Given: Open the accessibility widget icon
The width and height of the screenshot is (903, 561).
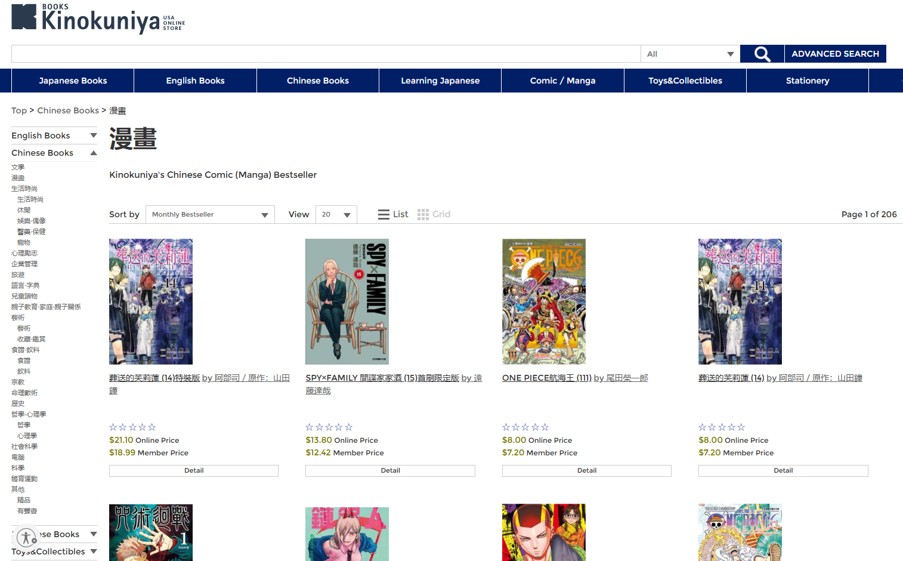Looking at the screenshot, I should (x=26, y=537).
